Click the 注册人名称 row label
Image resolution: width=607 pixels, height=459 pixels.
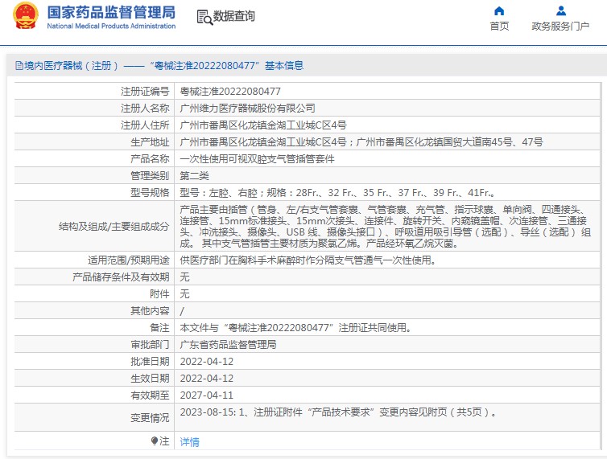coord(145,109)
